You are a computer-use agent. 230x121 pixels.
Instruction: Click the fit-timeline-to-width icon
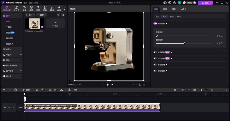(200, 90)
